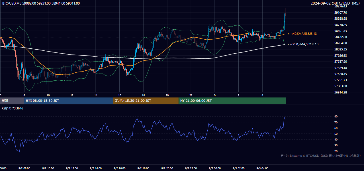Click the 9/2 12:00 date label

tap(72, 168)
